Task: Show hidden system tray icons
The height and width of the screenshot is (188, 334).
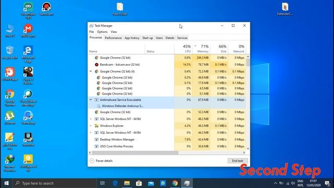Action: click(276, 183)
